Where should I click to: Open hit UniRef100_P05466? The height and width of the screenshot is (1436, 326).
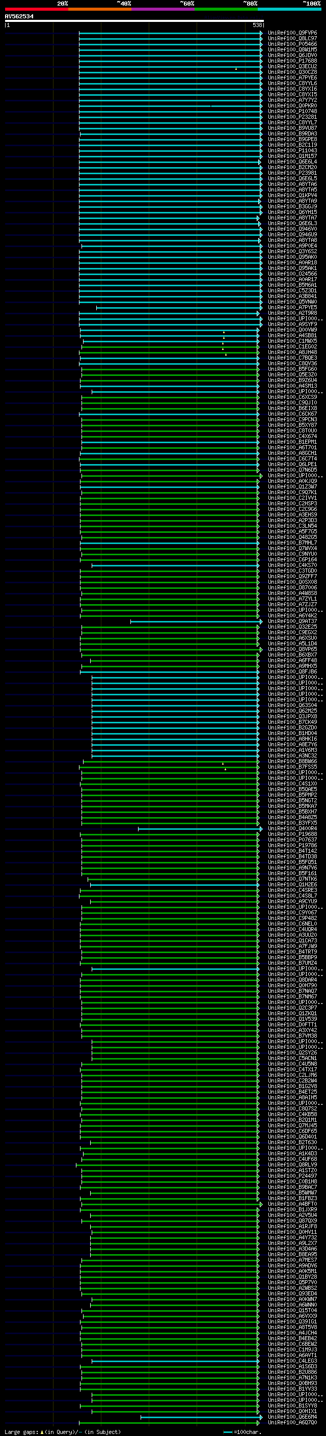click(292, 44)
